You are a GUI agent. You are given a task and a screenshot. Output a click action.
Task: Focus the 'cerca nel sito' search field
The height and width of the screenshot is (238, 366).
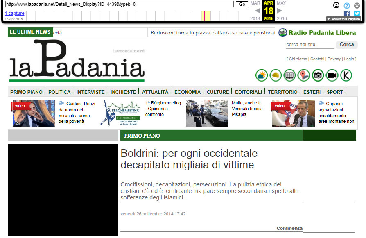[310, 45]
